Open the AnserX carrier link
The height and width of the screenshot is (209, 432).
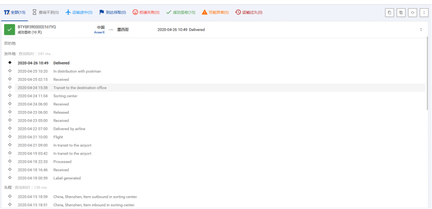[x=100, y=32]
